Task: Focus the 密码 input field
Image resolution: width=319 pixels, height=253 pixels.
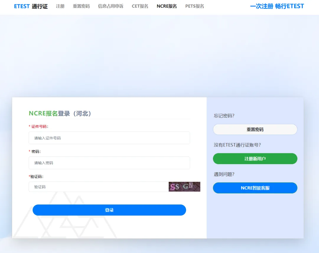Action: pyautogui.click(x=109, y=163)
